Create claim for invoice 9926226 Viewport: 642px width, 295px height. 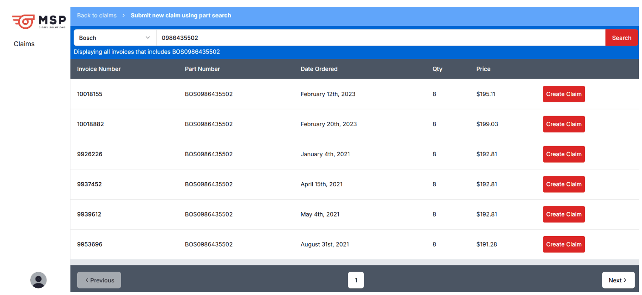point(563,154)
